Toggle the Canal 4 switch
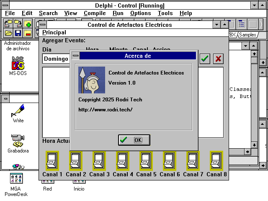 [x=123, y=161]
